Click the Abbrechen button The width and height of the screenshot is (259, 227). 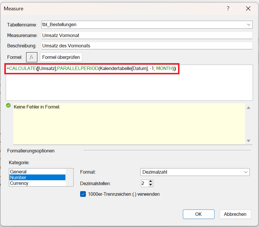235,214
